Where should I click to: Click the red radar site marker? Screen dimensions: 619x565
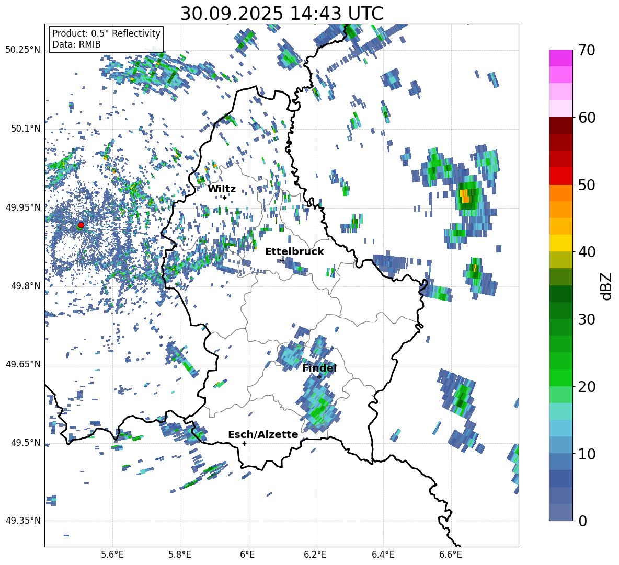click(81, 225)
